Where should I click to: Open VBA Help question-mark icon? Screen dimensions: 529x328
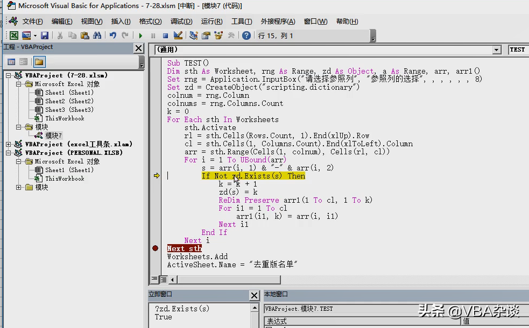[246, 35]
